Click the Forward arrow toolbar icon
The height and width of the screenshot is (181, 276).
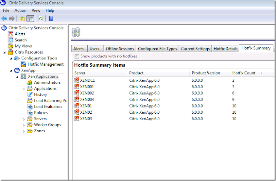pos(12,19)
